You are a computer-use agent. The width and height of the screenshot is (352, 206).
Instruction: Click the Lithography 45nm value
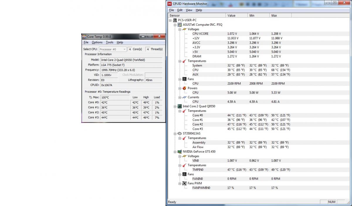click(x=153, y=80)
